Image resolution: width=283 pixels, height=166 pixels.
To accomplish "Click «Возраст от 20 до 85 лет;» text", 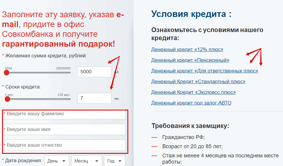I will (x=193, y=146).
